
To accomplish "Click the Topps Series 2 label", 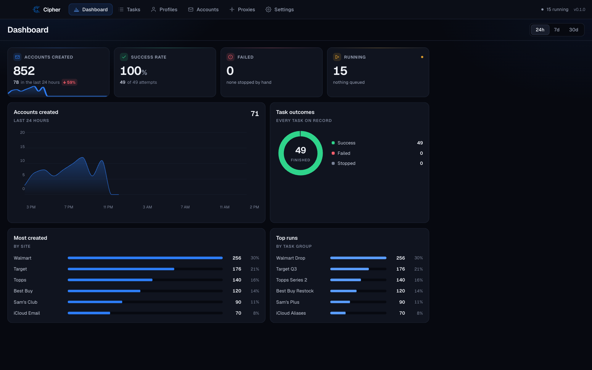I will [292, 280].
